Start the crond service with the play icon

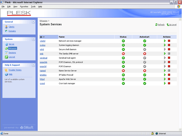pos(165,83)
